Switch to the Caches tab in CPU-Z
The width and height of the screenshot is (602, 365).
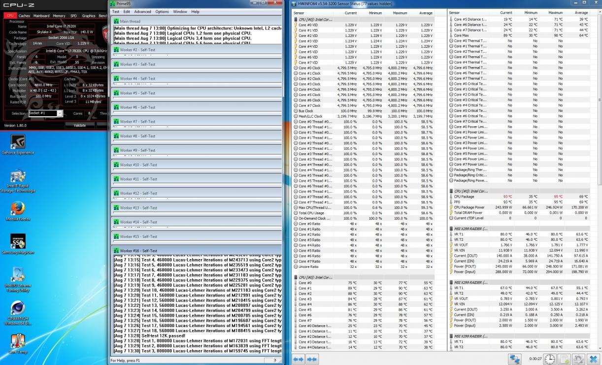(24, 16)
